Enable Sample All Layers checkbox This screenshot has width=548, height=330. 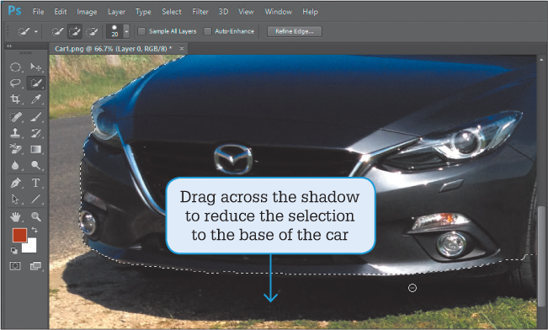[141, 31]
